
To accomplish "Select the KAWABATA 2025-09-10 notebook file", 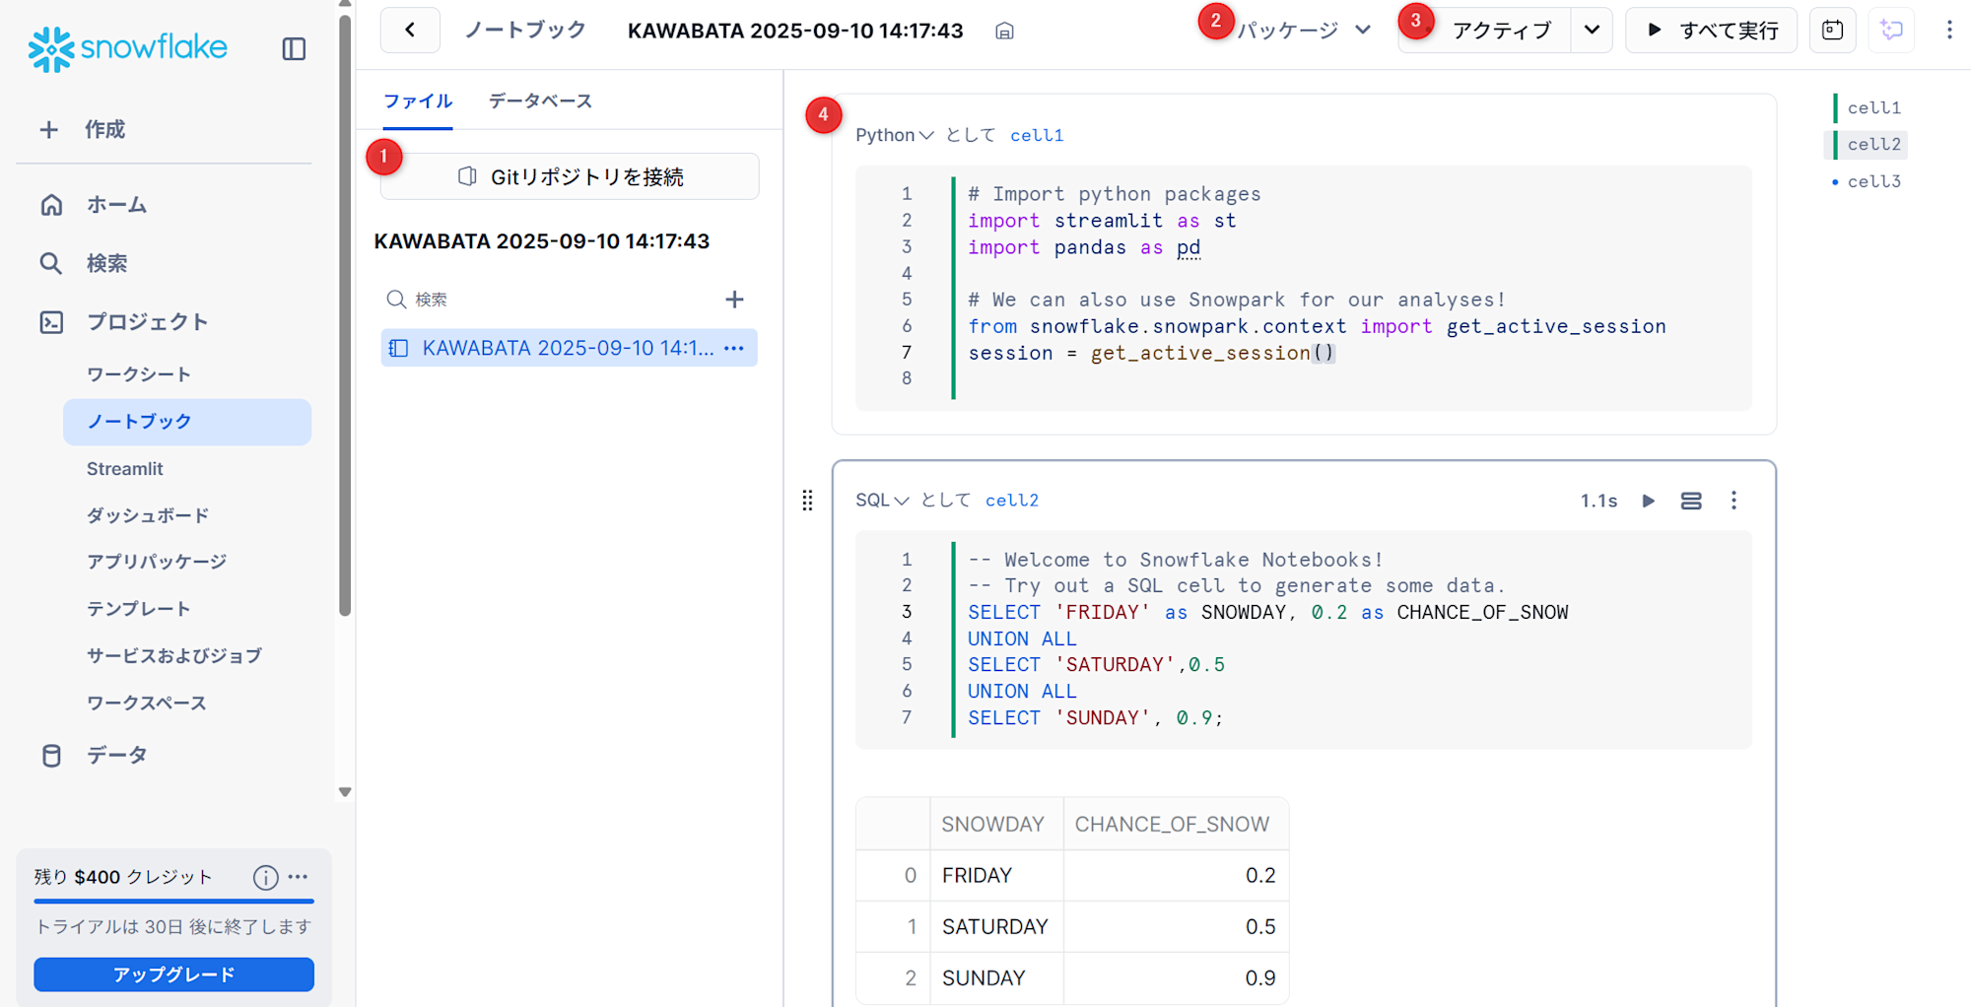I will [x=570, y=348].
